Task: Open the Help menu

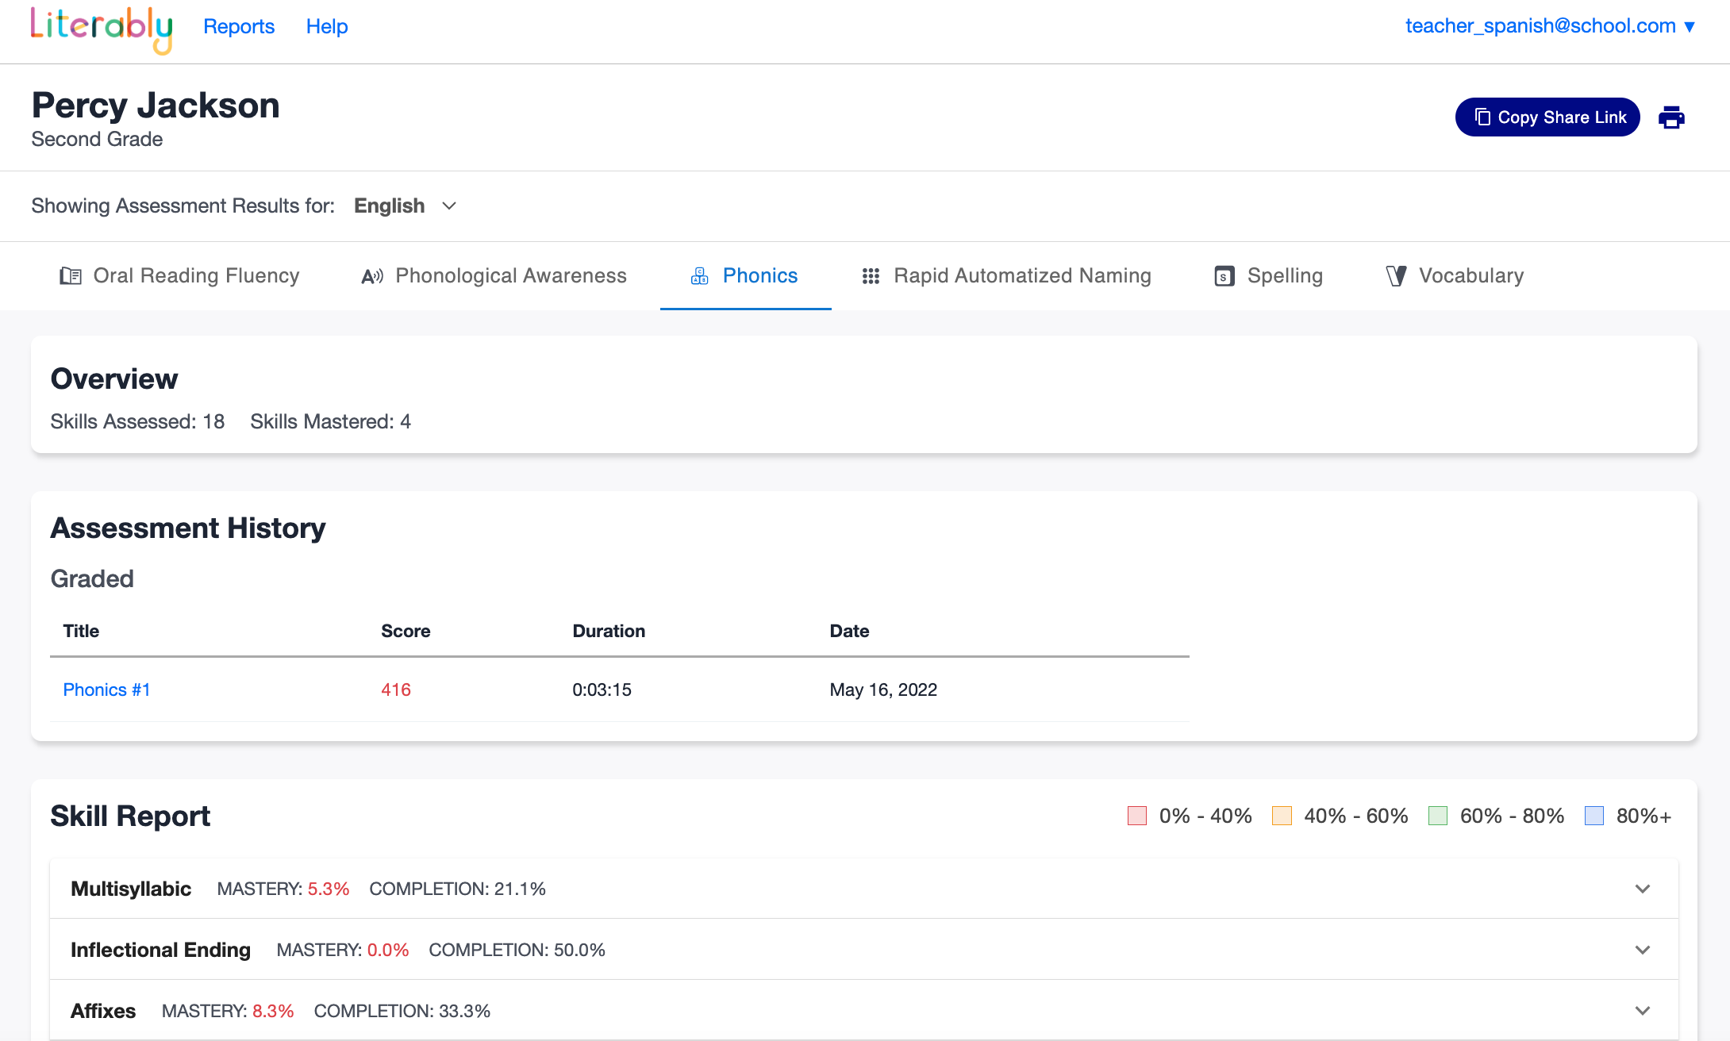Action: pos(327,26)
